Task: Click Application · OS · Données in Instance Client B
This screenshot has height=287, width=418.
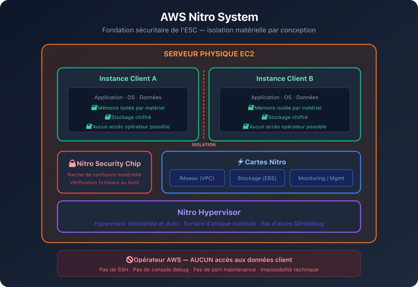Action: (x=285, y=97)
